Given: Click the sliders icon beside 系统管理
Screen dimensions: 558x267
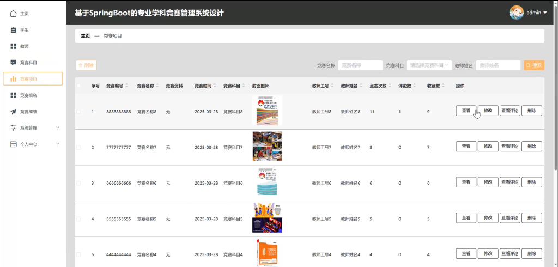Looking at the screenshot, I should tap(13, 128).
